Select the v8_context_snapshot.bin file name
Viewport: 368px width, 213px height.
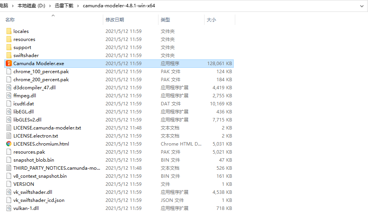(40, 176)
